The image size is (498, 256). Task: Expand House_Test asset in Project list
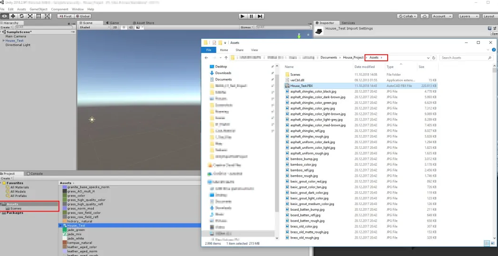[61, 225]
